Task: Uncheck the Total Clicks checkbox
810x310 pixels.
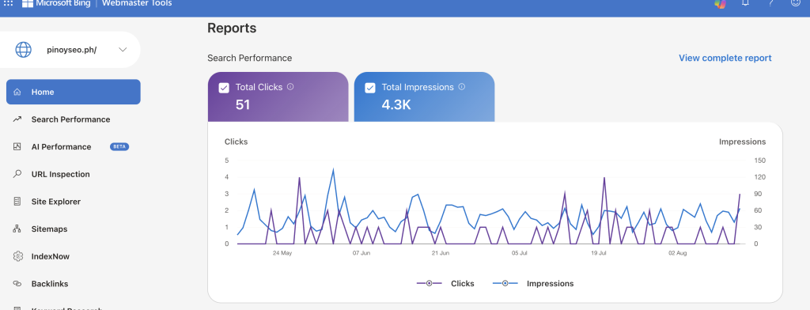Action: (x=224, y=88)
